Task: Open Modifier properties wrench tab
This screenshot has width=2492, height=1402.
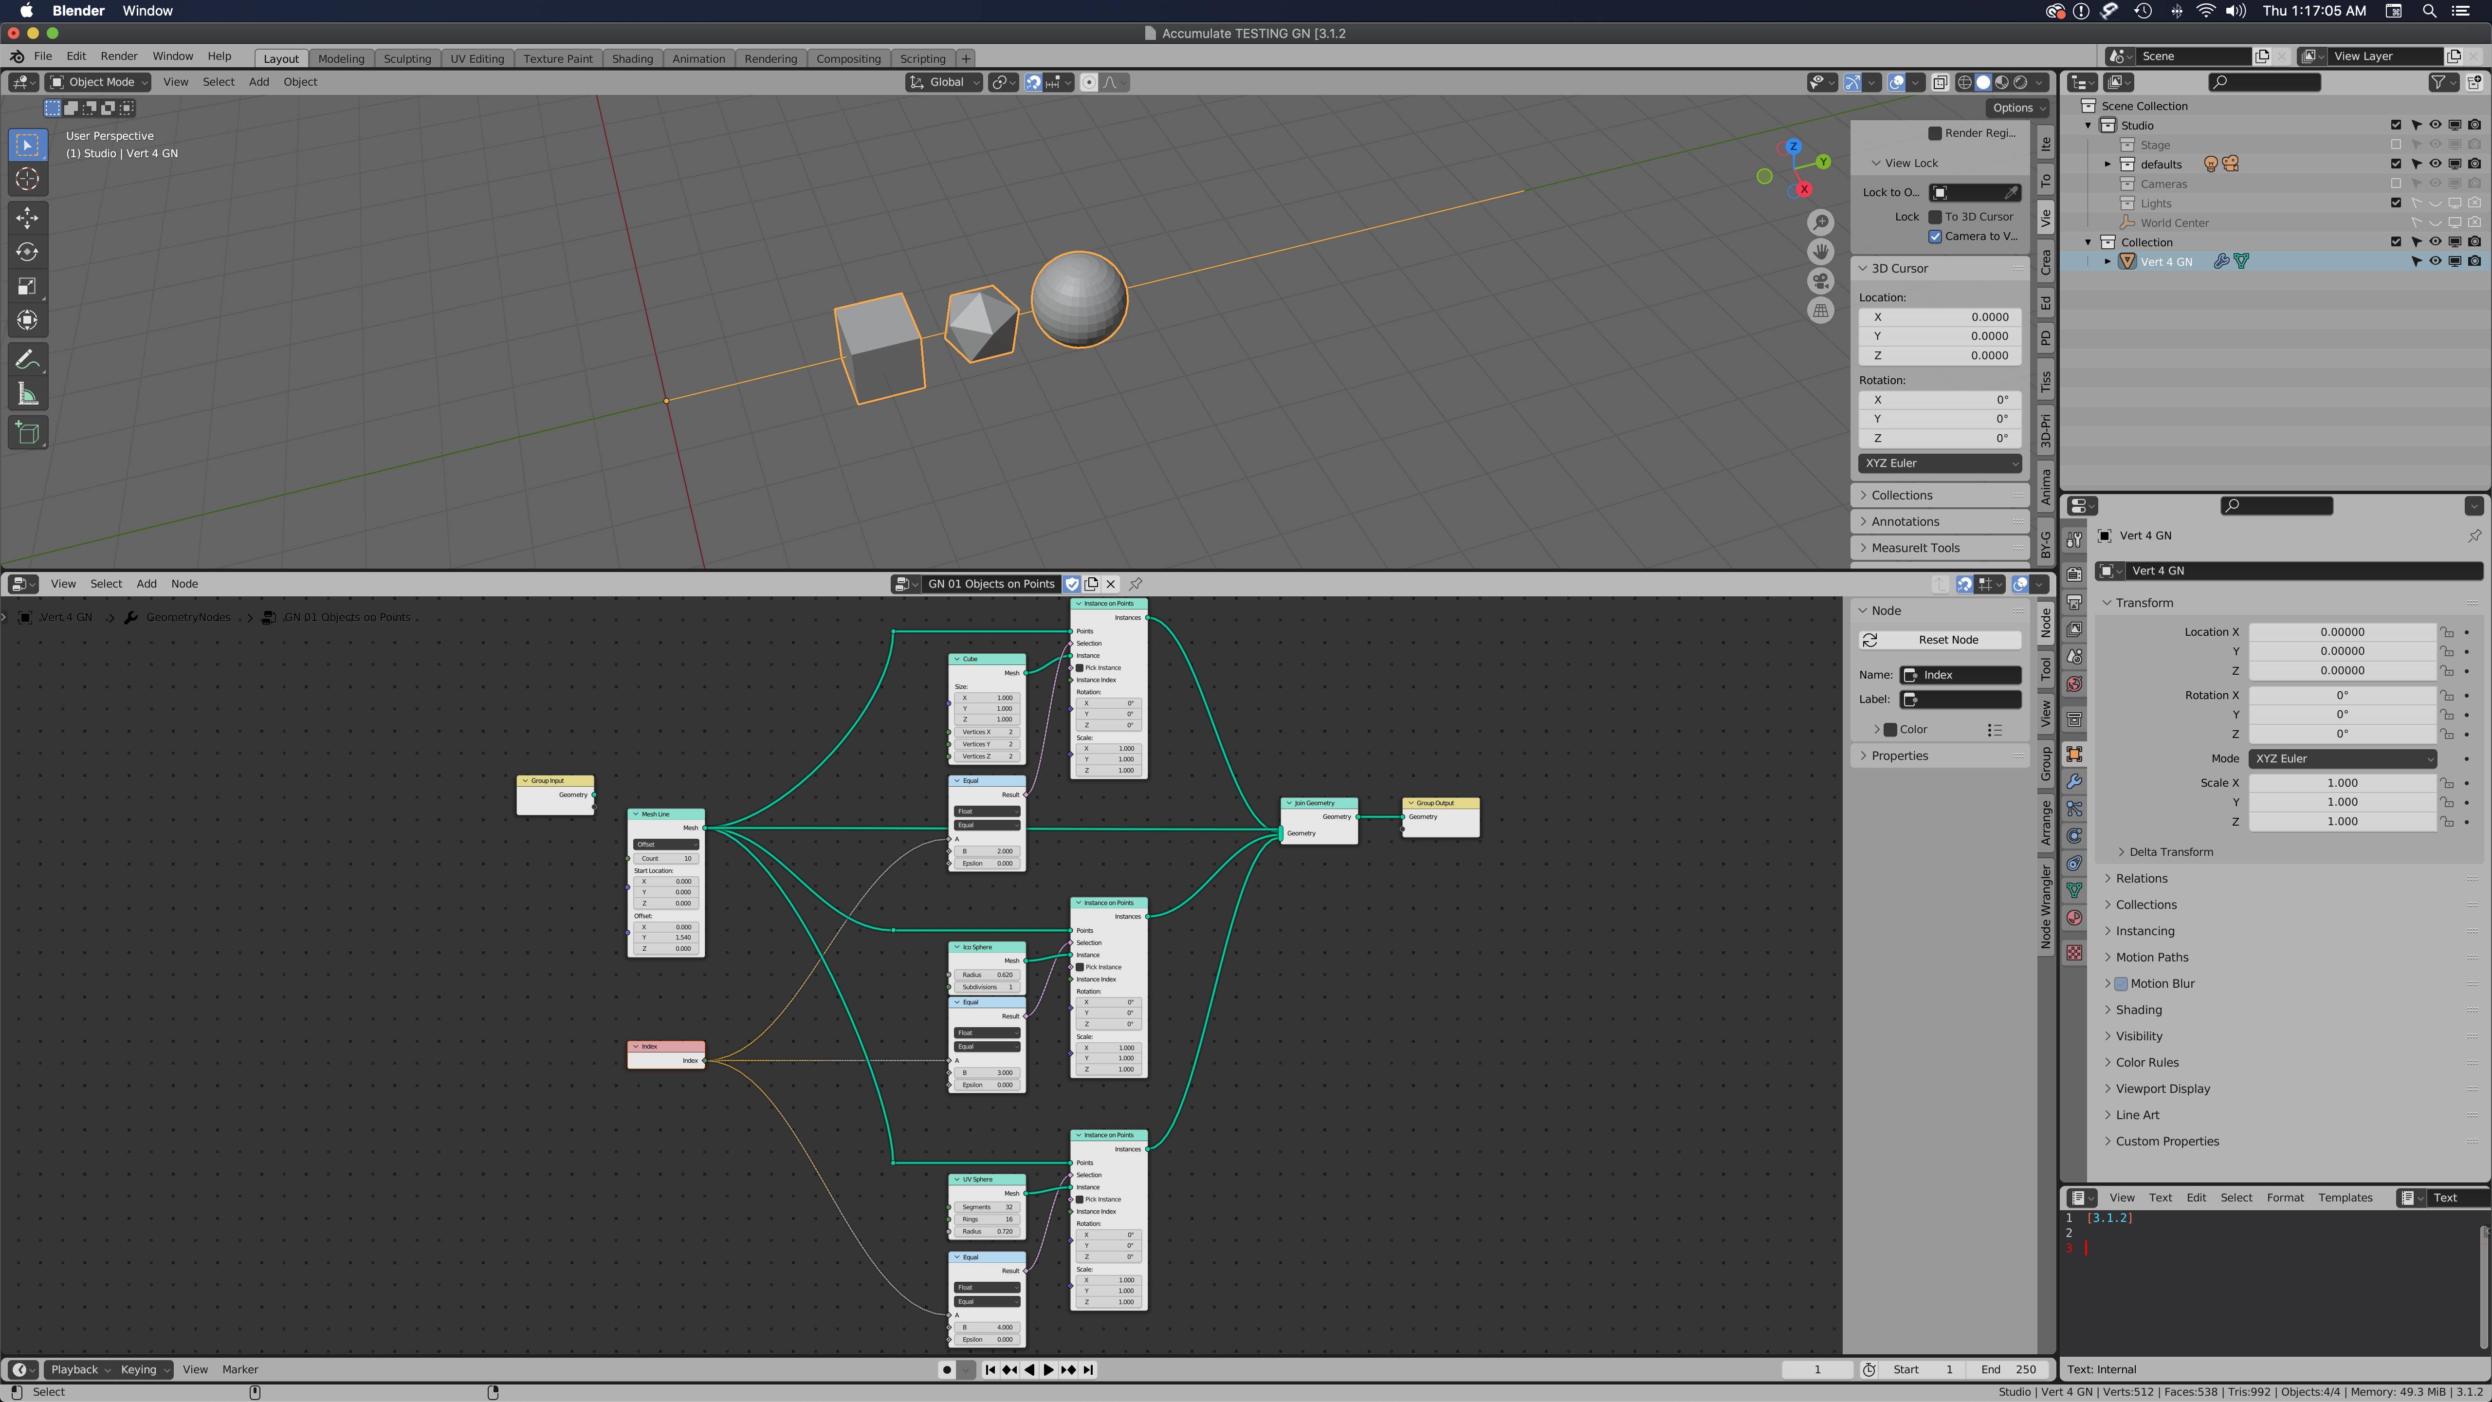Action: (2074, 781)
